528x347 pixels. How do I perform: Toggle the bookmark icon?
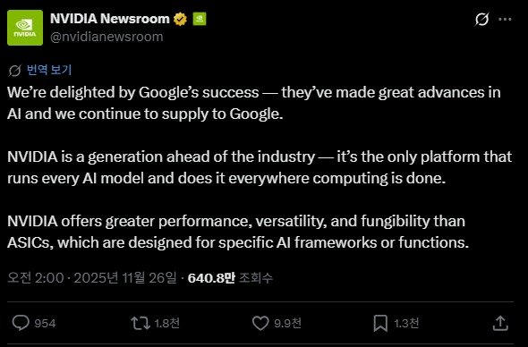(x=380, y=324)
